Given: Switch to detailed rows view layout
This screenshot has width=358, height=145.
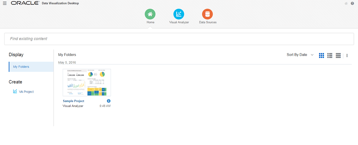Looking at the screenshot, I should pos(338,55).
